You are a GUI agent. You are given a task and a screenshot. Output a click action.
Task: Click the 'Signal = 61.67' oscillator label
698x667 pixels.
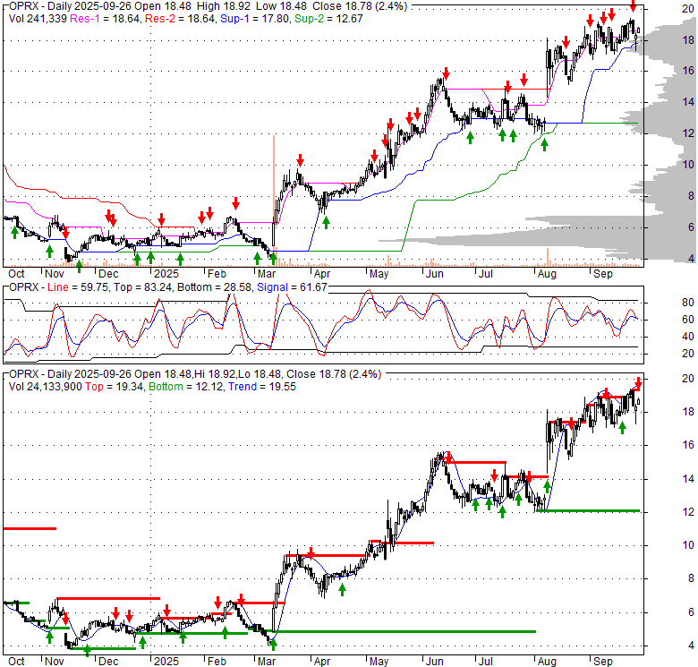292,287
